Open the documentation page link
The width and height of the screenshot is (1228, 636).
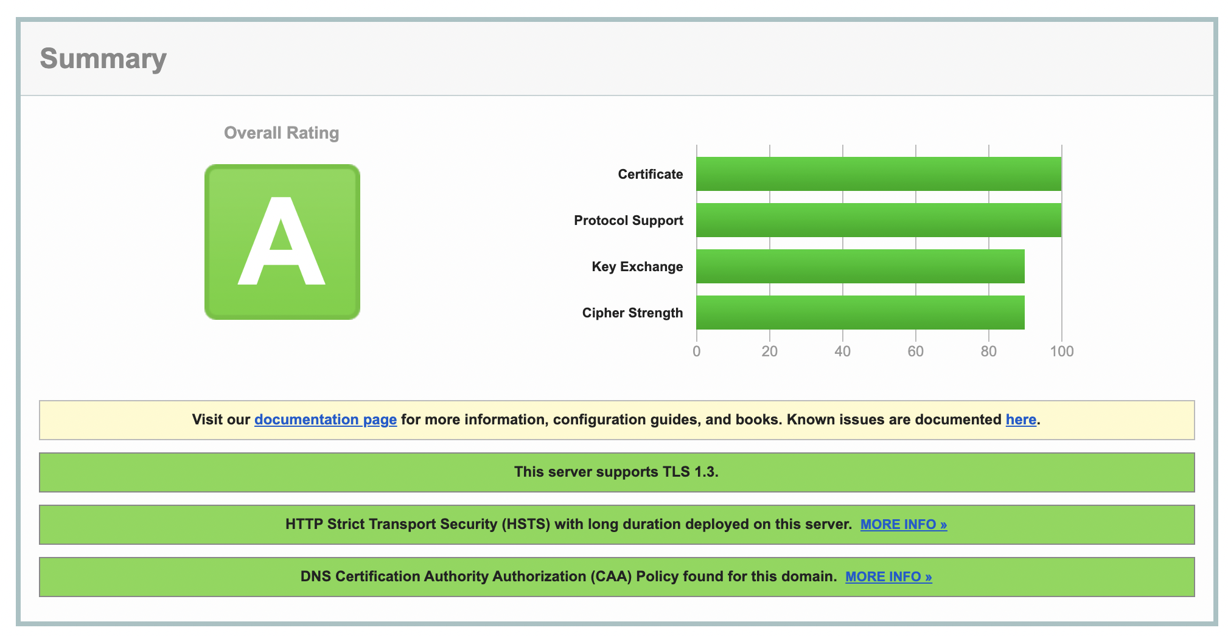click(x=325, y=420)
